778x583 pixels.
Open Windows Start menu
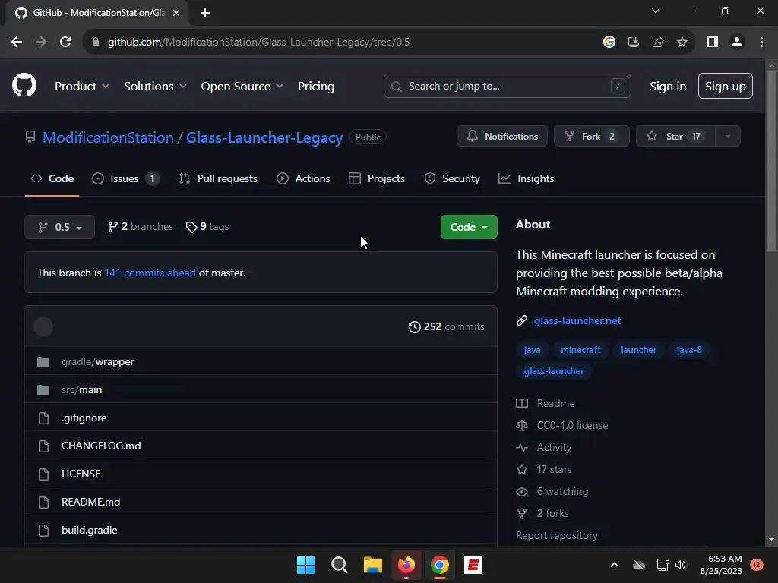click(x=305, y=565)
